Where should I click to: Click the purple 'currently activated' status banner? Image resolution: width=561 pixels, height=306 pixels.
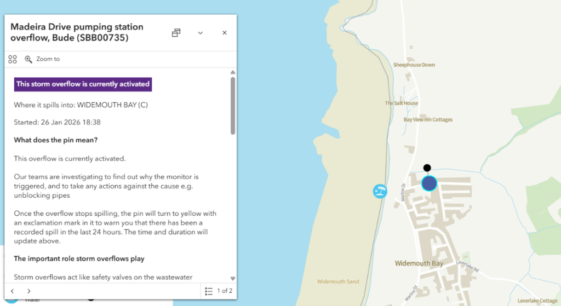[83, 84]
